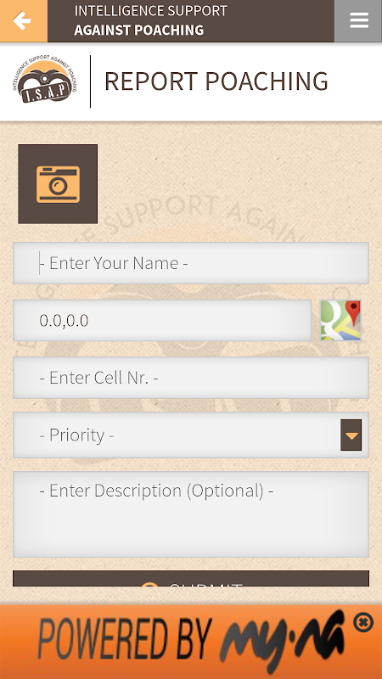Click the Report Poaching heading
Viewport: 382px width, 679px height.
pyautogui.click(x=216, y=81)
